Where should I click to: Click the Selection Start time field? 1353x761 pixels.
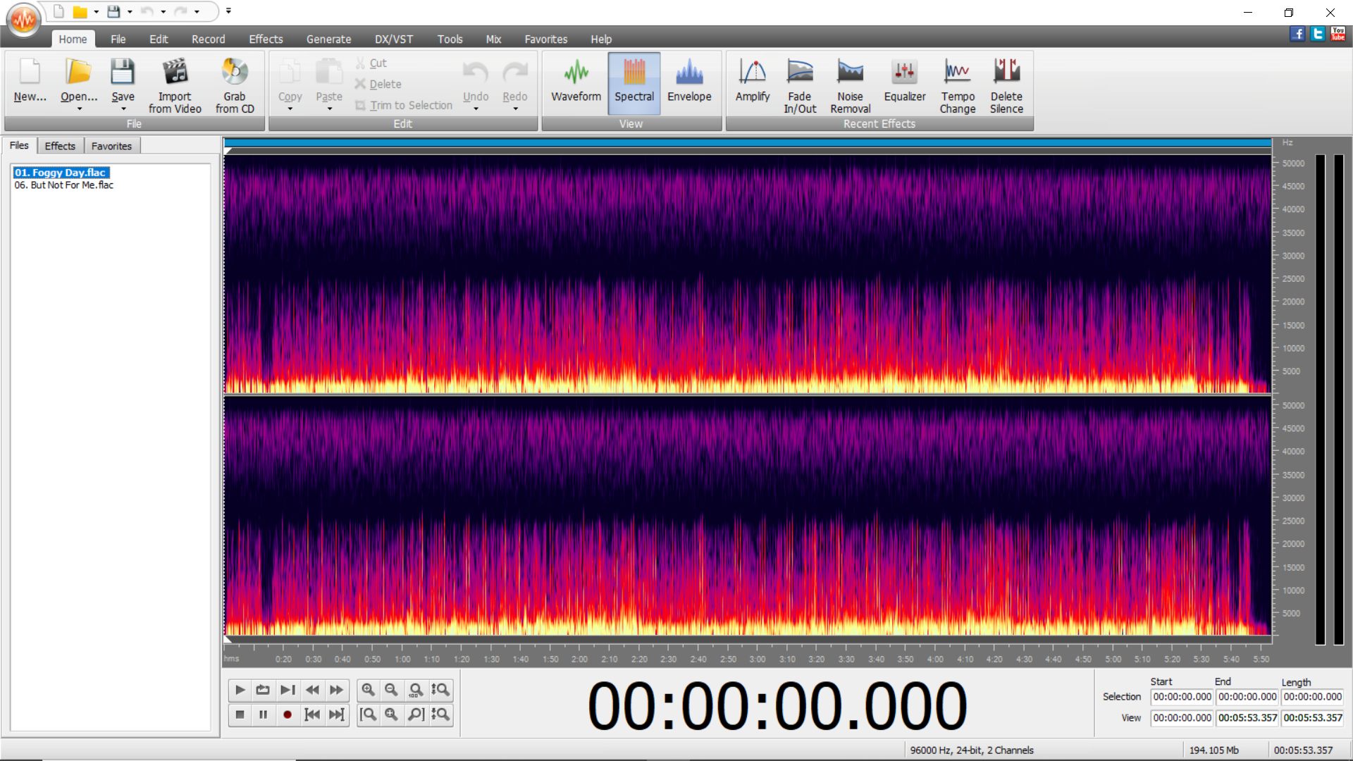pos(1182,697)
